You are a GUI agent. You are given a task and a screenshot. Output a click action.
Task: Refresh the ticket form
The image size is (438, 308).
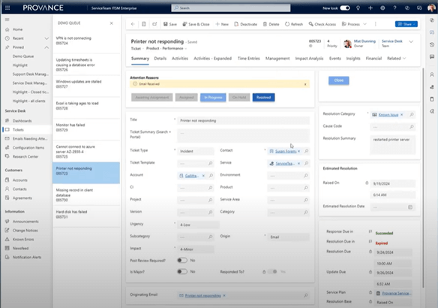294,24
